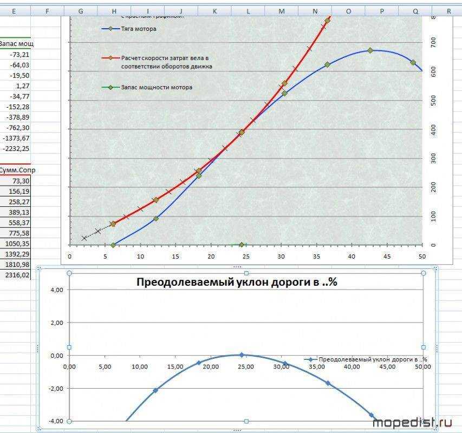Screen dimensions: 462x433
Task: Click the lower chart's curve marker at its peak
Action: point(242,355)
